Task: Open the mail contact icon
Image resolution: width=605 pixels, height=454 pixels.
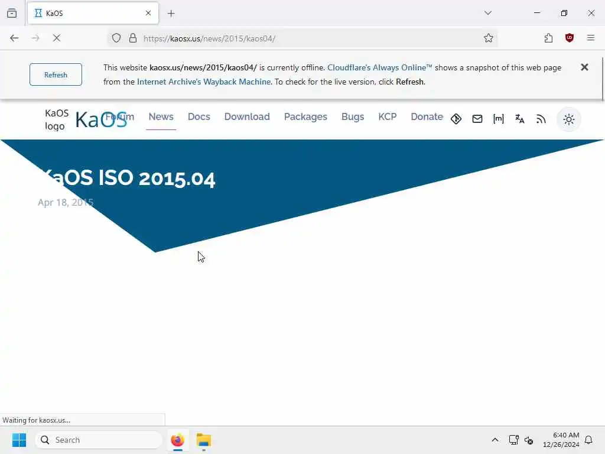Action: click(477, 119)
